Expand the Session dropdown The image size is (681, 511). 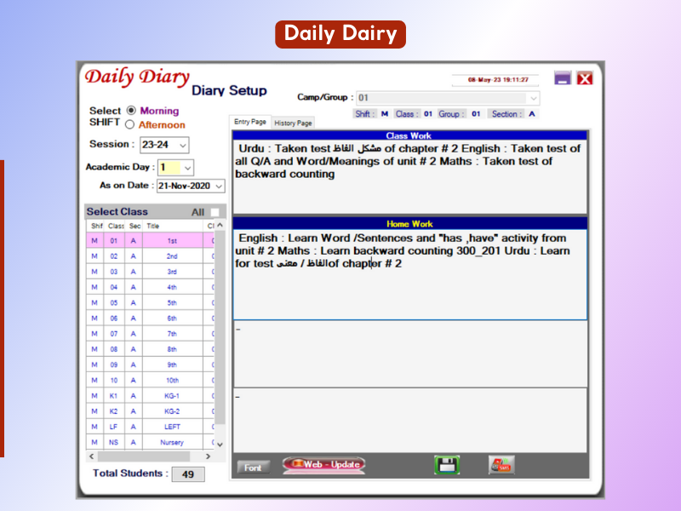(183, 146)
